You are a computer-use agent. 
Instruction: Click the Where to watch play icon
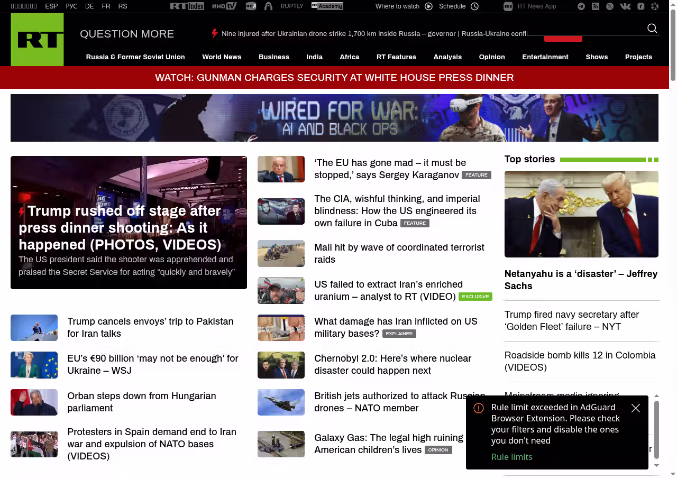click(428, 6)
